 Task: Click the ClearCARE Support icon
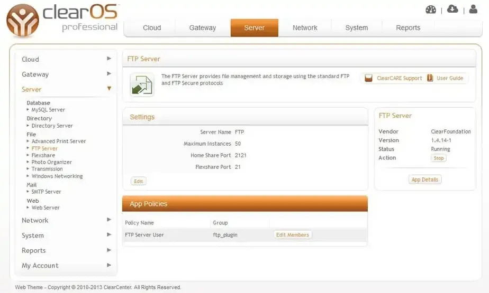pyautogui.click(x=369, y=78)
